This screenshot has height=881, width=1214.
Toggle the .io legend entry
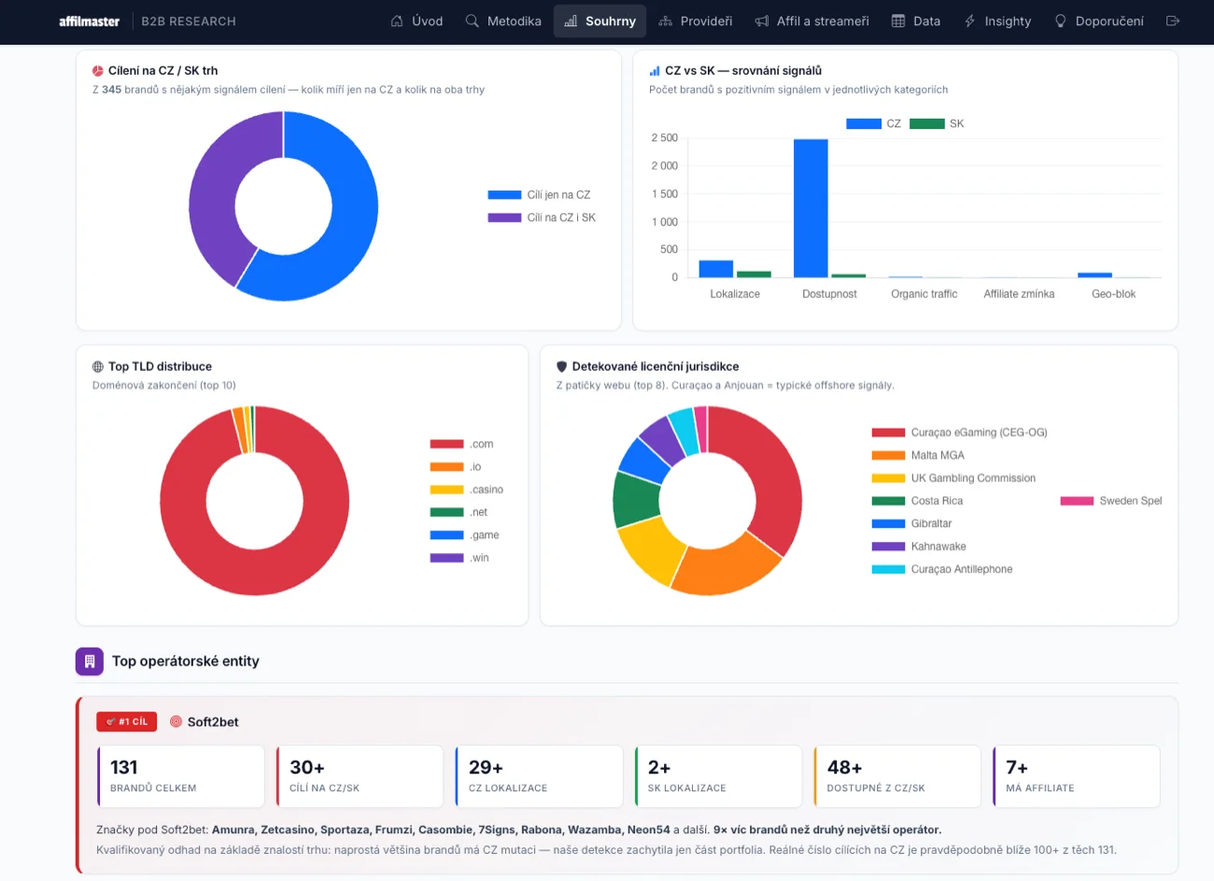click(456, 467)
